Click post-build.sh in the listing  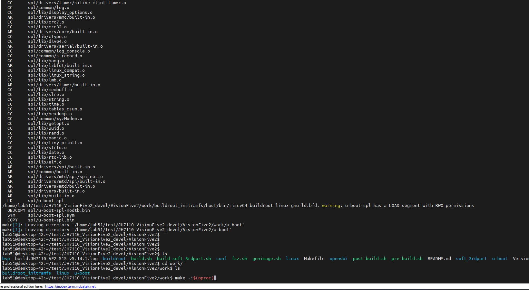[369, 258]
